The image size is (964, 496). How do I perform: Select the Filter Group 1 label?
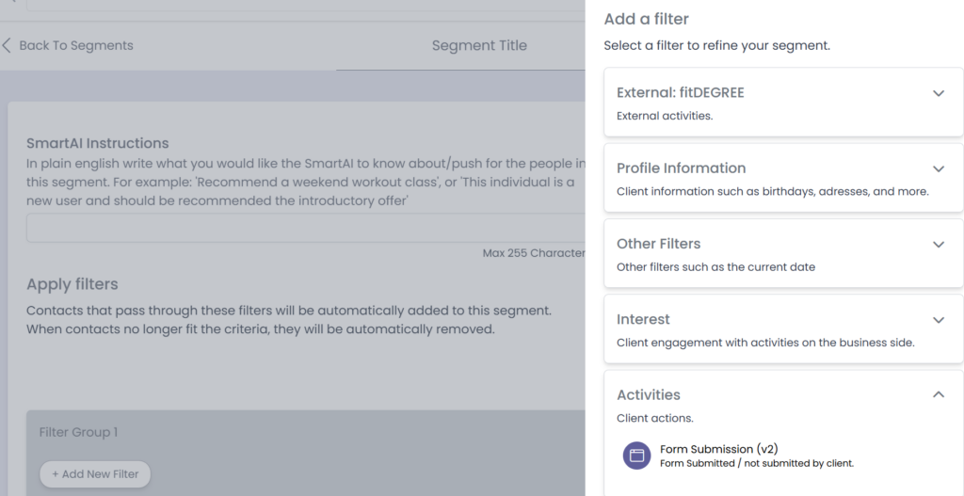click(78, 432)
